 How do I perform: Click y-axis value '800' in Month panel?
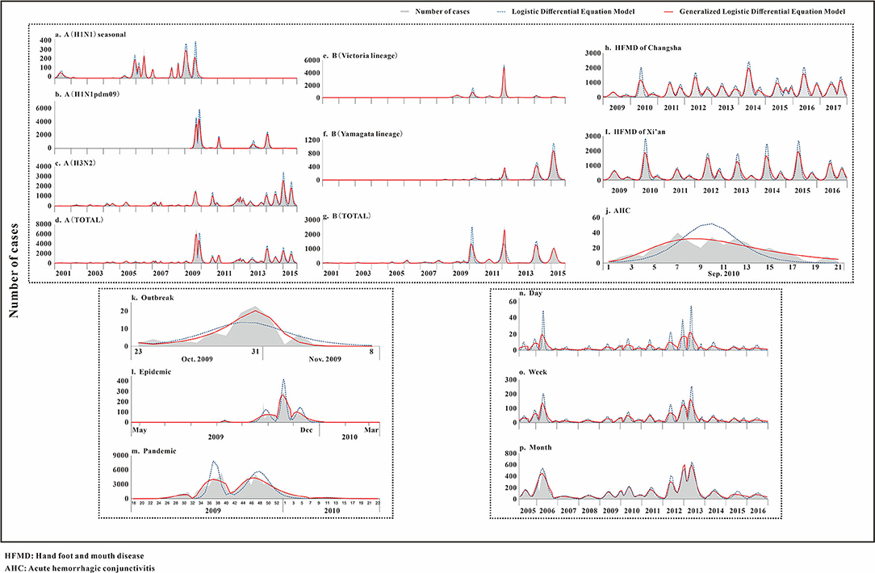coord(510,454)
